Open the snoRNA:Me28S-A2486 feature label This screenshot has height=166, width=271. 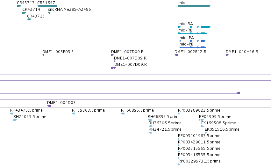pyautogui.click(x=69, y=10)
